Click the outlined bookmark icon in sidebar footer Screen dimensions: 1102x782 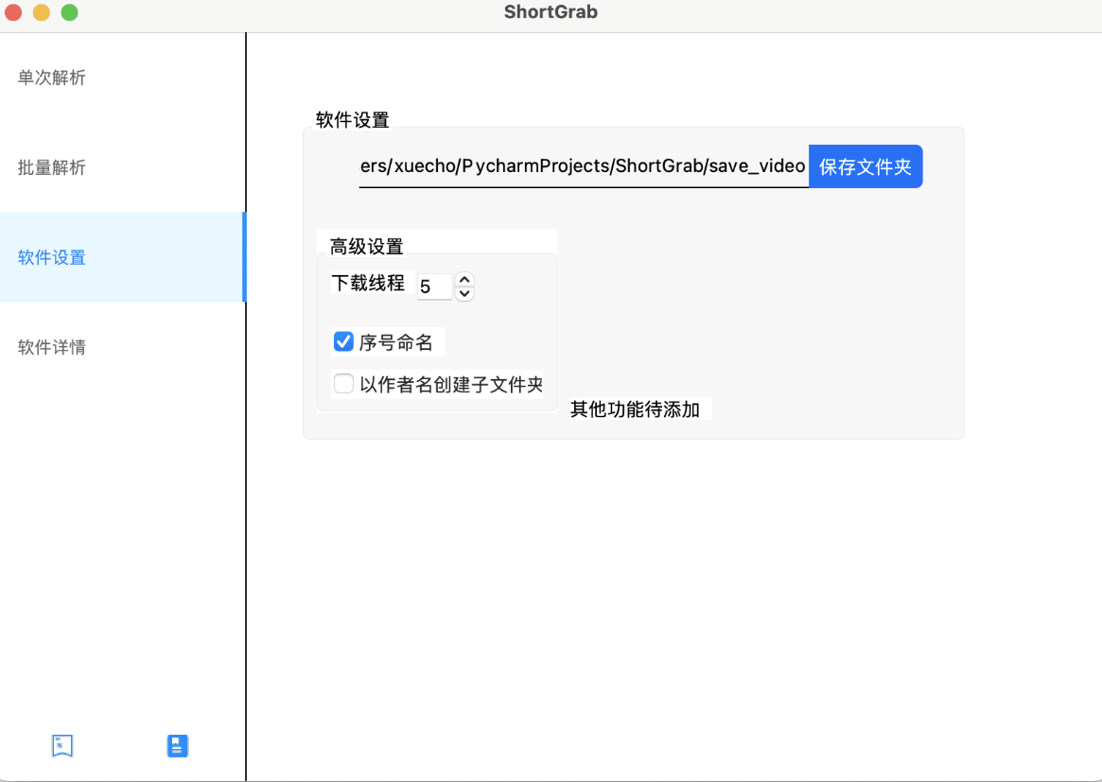(62, 746)
